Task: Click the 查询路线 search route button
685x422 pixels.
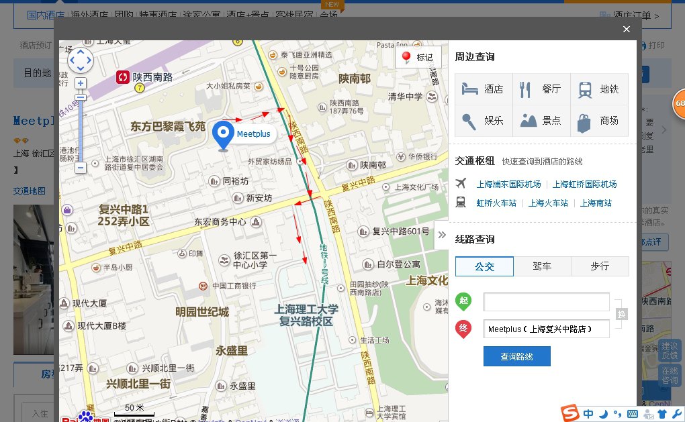Action: [517, 356]
